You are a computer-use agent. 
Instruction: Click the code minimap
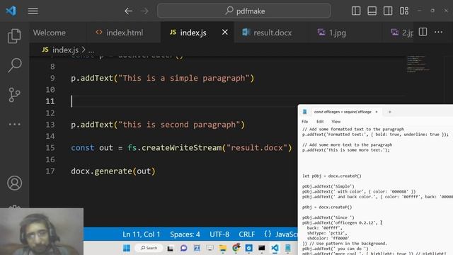point(418,64)
